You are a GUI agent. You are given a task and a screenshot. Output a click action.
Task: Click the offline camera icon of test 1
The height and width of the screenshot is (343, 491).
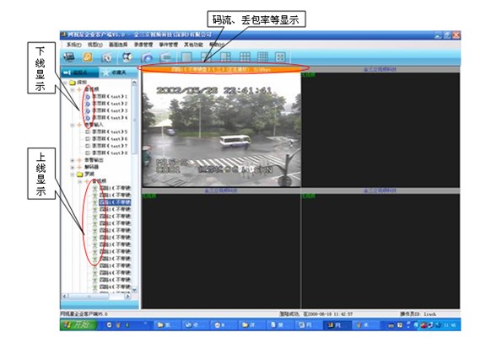pyautogui.click(x=88, y=97)
